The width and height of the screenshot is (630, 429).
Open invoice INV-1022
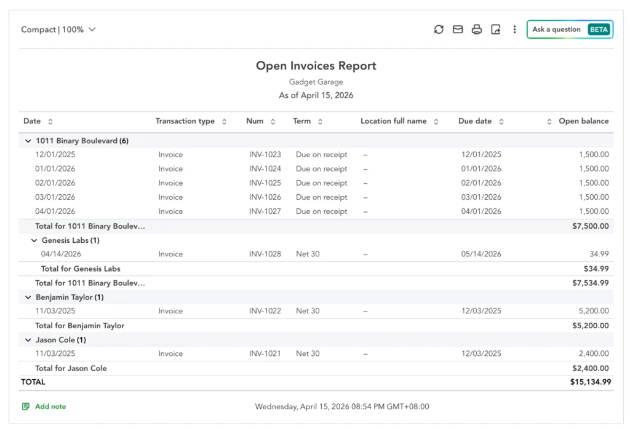265,311
